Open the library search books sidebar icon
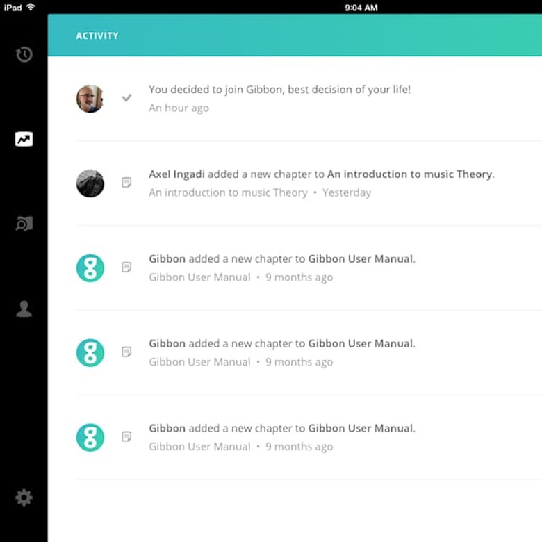 pyautogui.click(x=24, y=224)
